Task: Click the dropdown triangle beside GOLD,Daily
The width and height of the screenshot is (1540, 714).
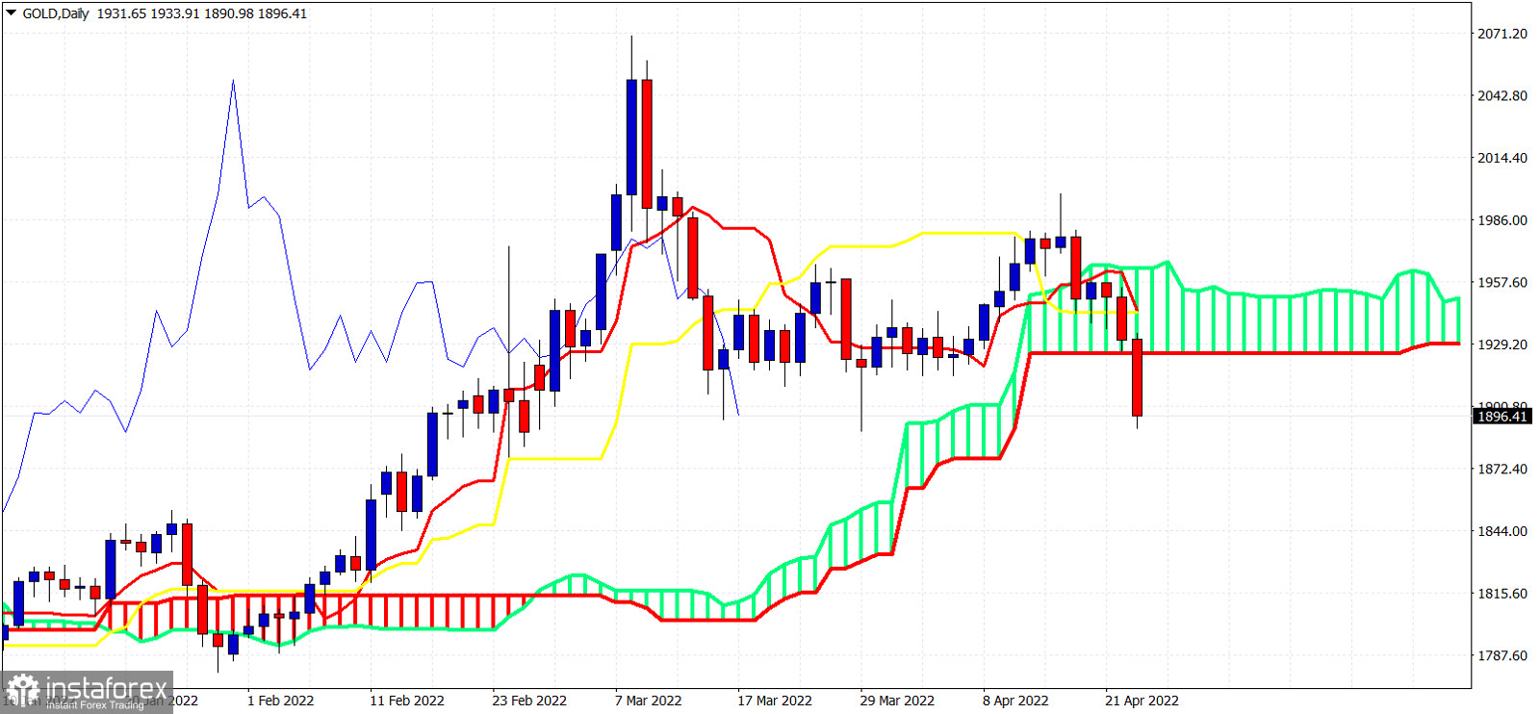Action: [x=11, y=13]
